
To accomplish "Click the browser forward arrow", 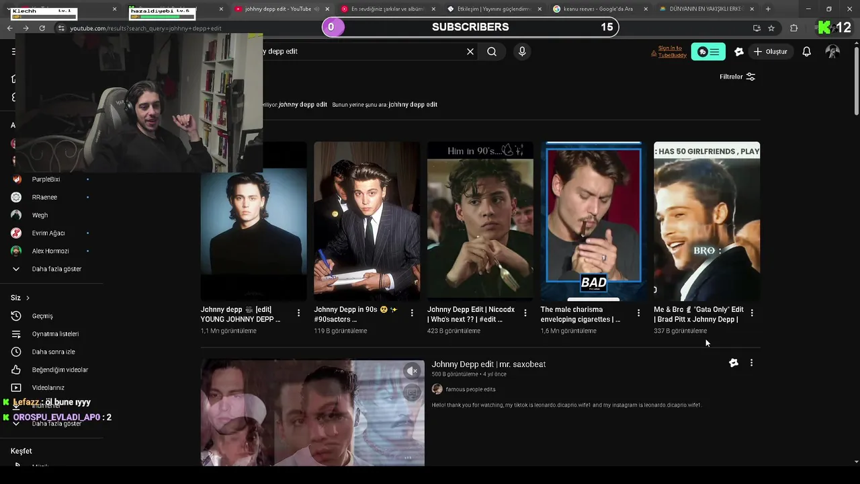I will (x=26, y=28).
